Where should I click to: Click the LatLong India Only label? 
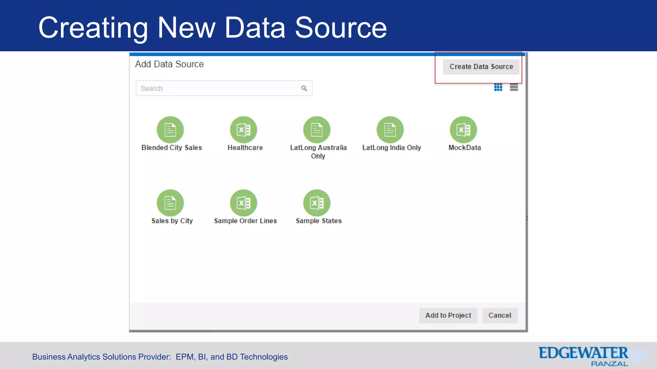coord(392,148)
